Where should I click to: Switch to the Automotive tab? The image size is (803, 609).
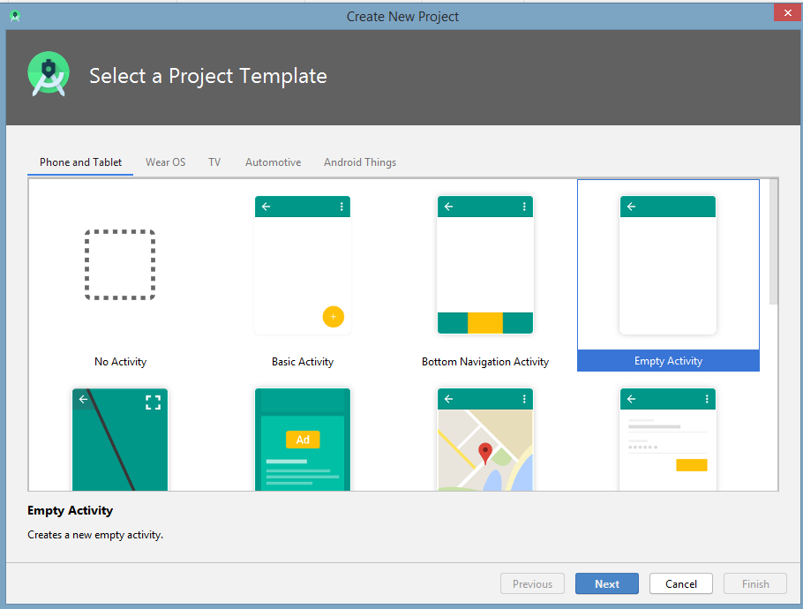click(x=273, y=162)
